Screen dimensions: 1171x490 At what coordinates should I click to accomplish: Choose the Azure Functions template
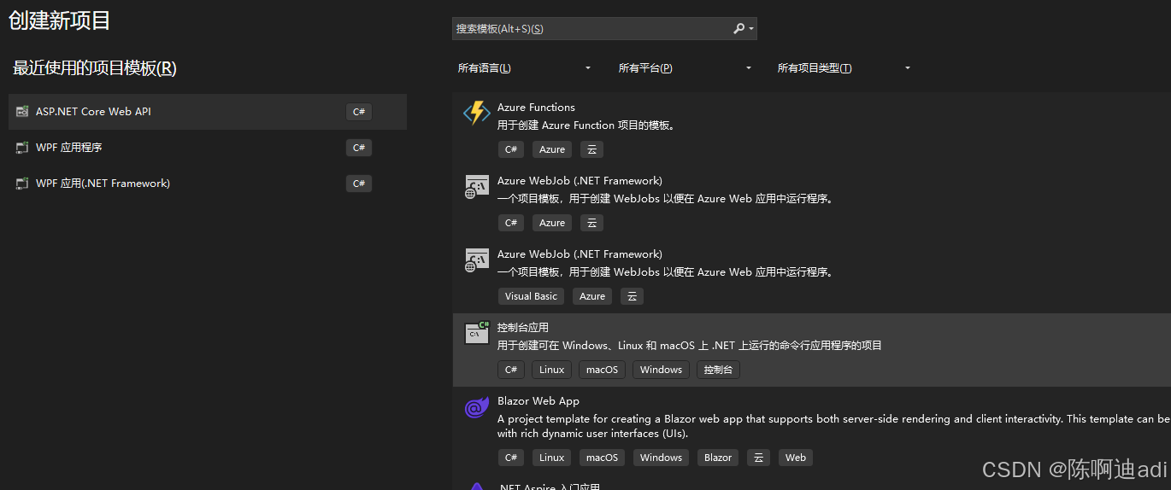(x=812, y=129)
